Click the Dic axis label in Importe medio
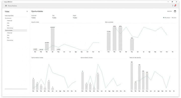The width and height of the screenshot is (181, 98). [x=99, y=52]
